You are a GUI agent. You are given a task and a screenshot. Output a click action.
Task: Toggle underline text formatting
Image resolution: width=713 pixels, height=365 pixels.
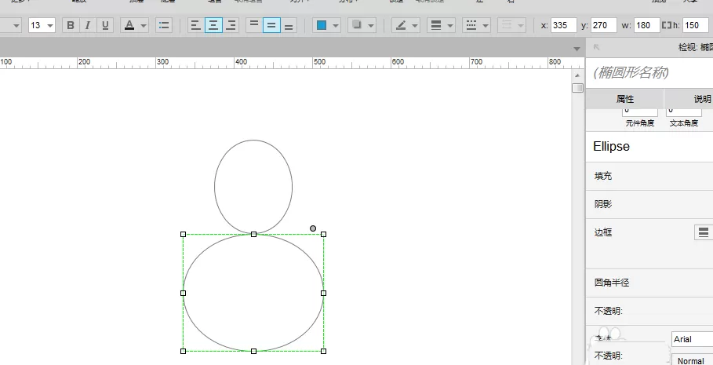click(105, 25)
